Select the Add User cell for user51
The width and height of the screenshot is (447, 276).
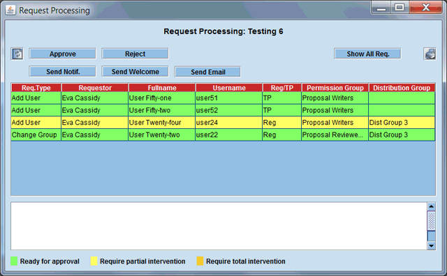pyautogui.click(x=36, y=98)
